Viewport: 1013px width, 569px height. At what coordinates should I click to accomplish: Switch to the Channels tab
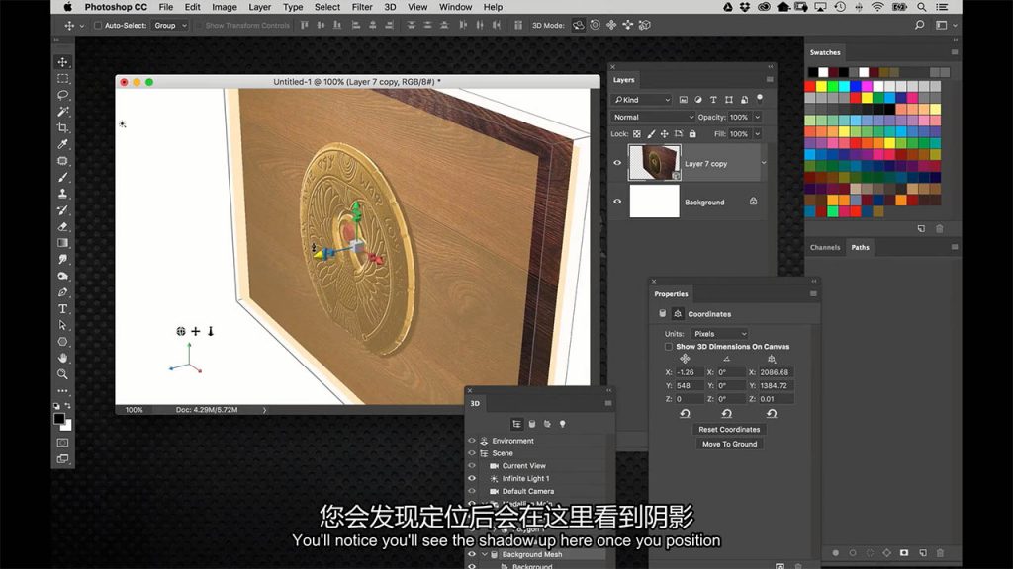(825, 247)
